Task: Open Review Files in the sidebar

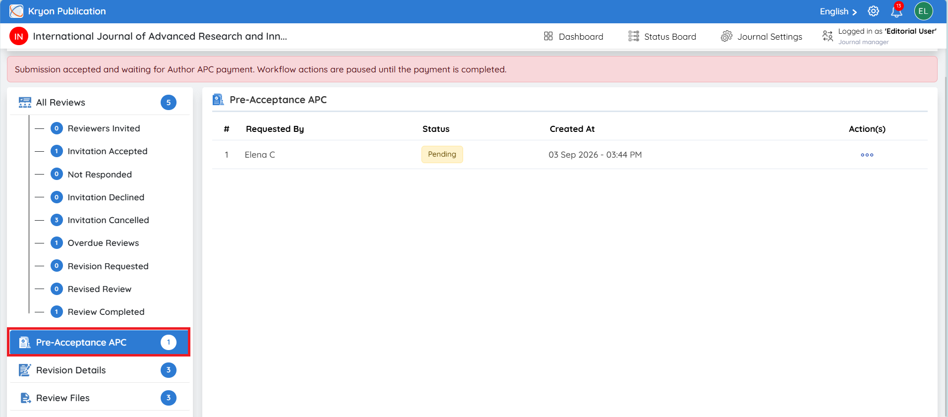Action: pos(100,398)
